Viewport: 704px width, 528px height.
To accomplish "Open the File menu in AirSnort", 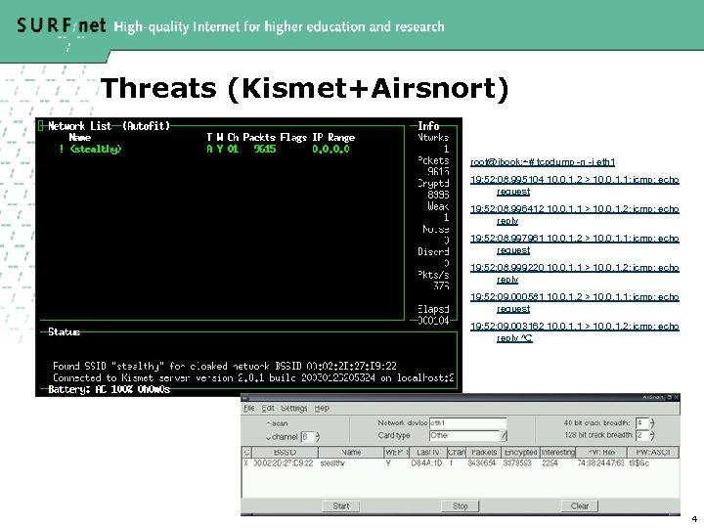I will tap(249, 408).
